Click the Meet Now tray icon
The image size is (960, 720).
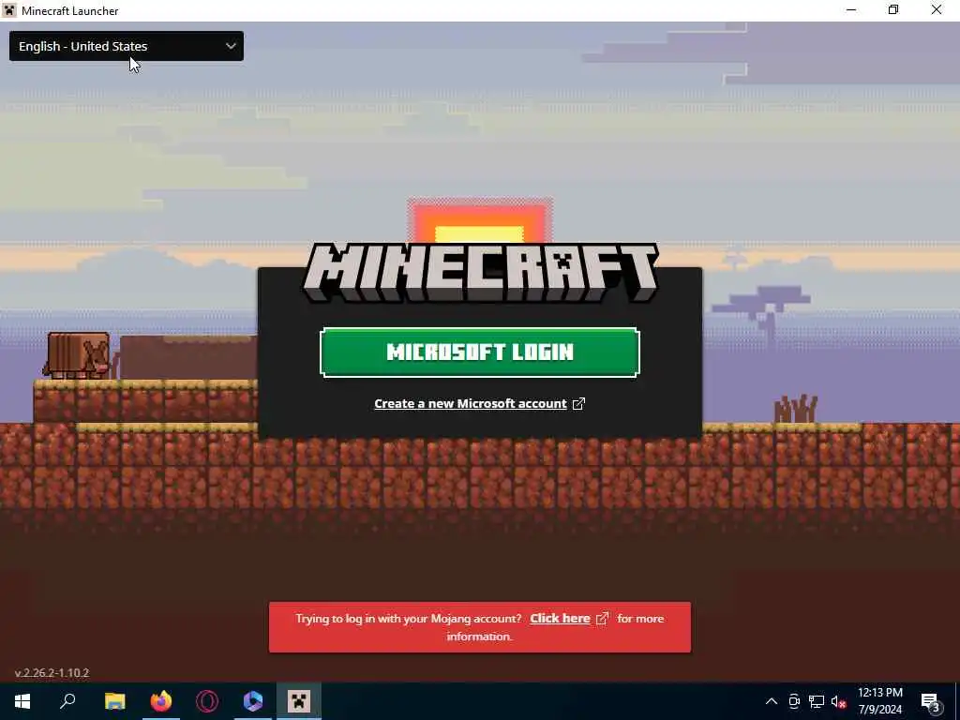[794, 701]
